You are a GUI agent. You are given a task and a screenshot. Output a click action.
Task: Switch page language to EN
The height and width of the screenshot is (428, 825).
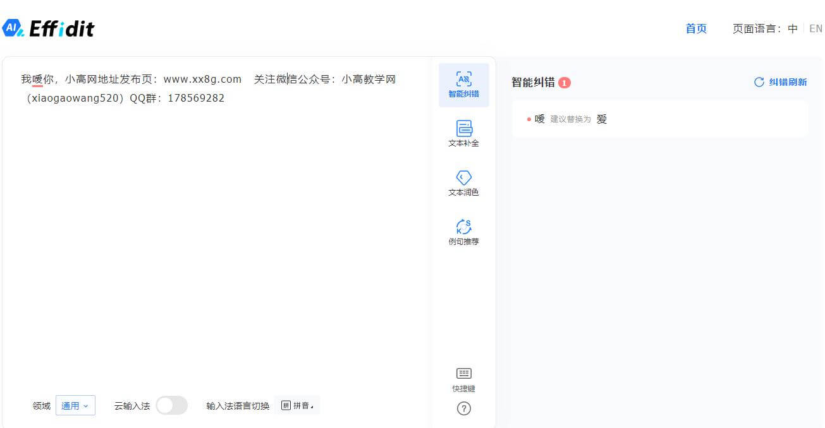coord(816,28)
